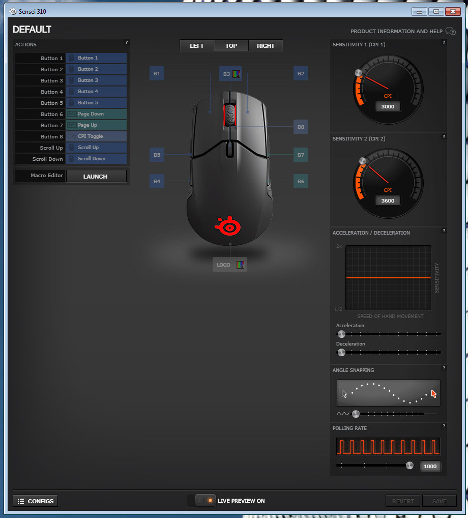468x518 pixels.
Task: Click Acceleration/Deceleration help question mark
Action: (444, 231)
